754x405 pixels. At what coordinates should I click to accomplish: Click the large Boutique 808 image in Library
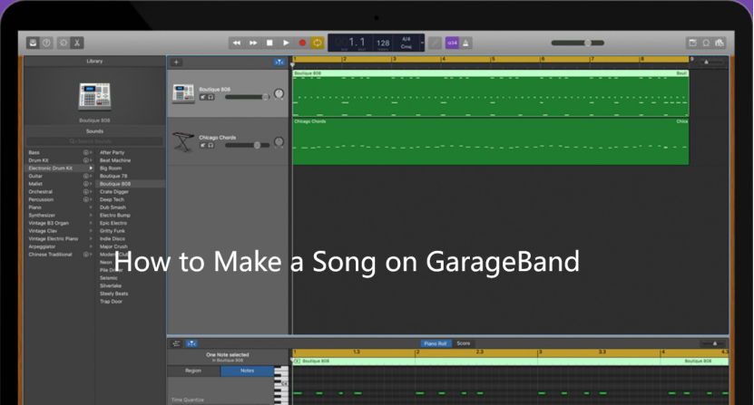pos(94,97)
